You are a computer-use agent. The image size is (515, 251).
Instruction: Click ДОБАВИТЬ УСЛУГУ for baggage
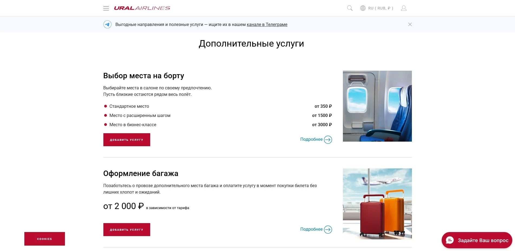pos(126,229)
